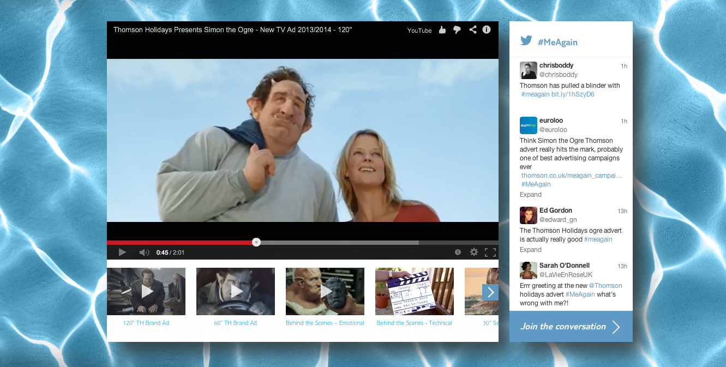Click the thumbs down dislike icon
This screenshot has height=367, width=726.
[x=457, y=30]
